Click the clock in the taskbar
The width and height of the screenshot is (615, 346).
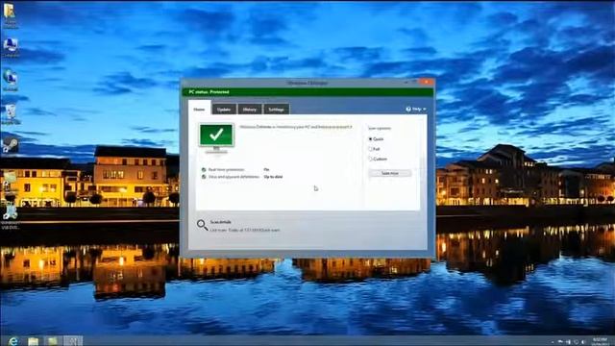[600, 341]
